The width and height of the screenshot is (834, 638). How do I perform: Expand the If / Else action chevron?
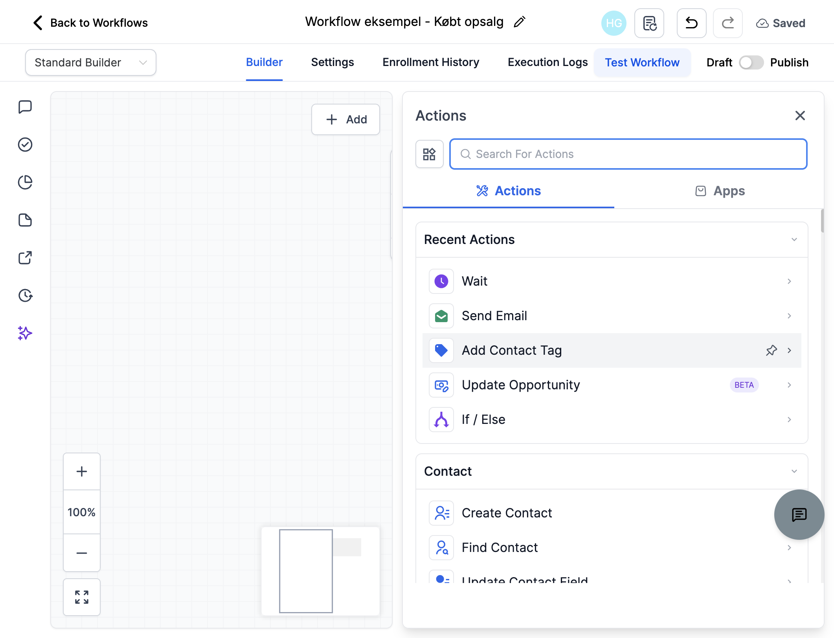[789, 420]
